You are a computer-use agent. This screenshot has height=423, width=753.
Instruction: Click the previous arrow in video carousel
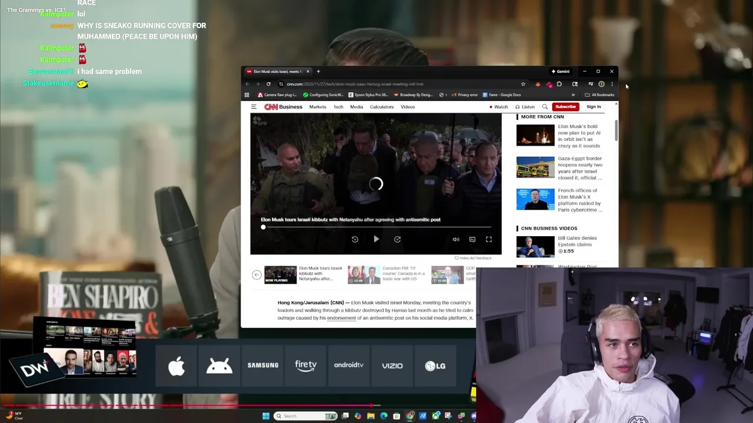256,275
